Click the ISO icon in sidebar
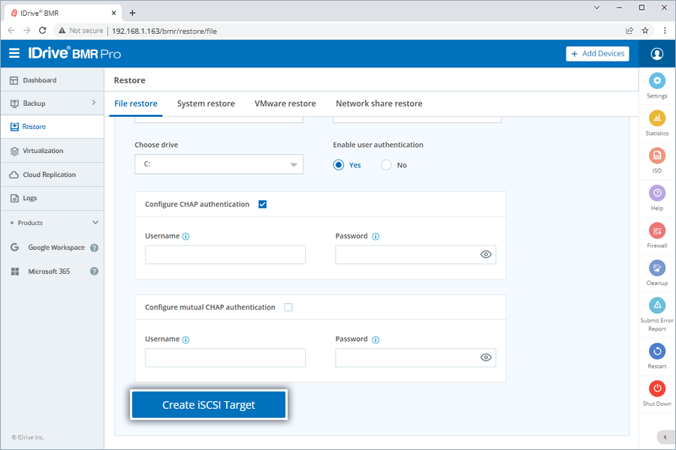This screenshot has width=676, height=450. [657, 156]
